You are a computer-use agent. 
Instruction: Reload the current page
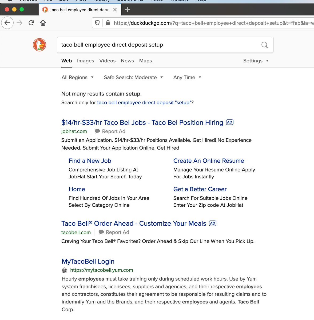(x=31, y=23)
